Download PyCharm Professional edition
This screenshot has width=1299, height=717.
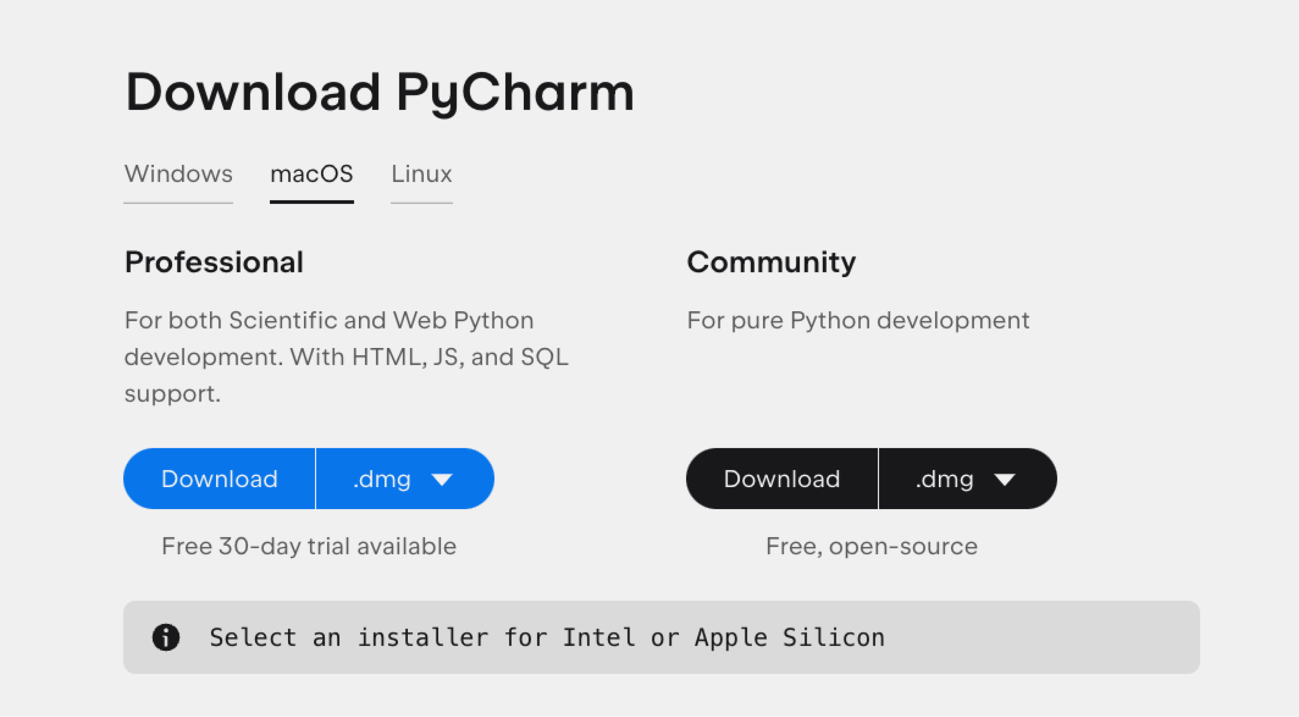[219, 479]
